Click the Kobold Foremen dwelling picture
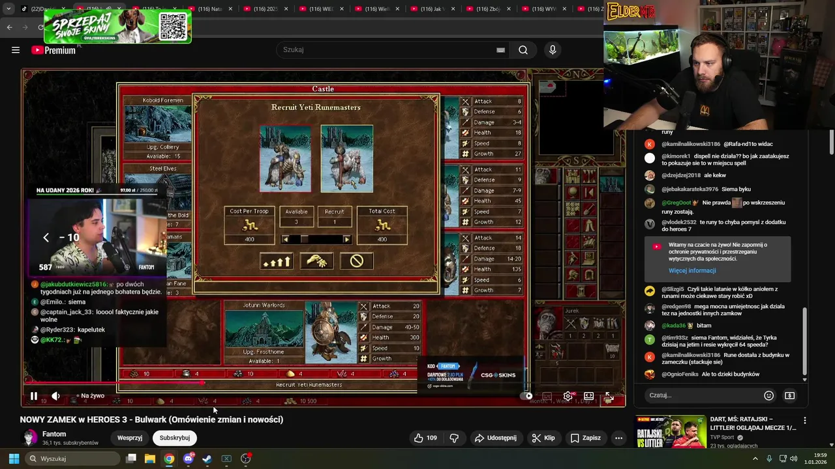This screenshot has height=469, width=835. (159, 124)
